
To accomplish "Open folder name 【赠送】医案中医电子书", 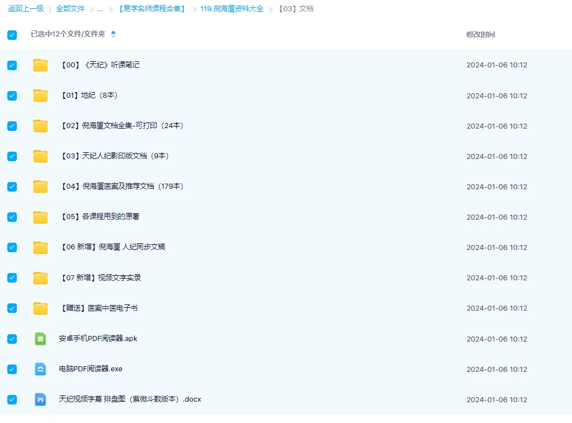I will (x=99, y=308).
